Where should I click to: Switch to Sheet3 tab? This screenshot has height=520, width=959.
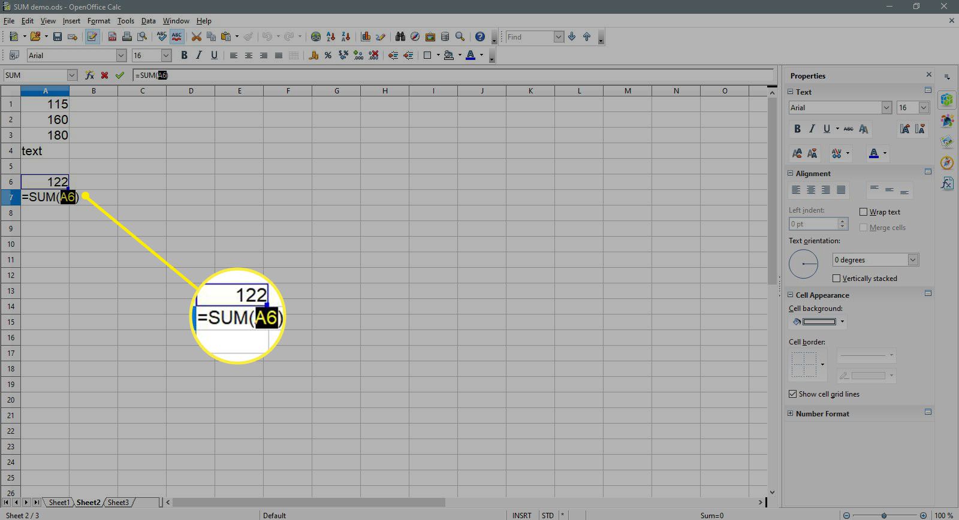pyautogui.click(x=118, y=503)
